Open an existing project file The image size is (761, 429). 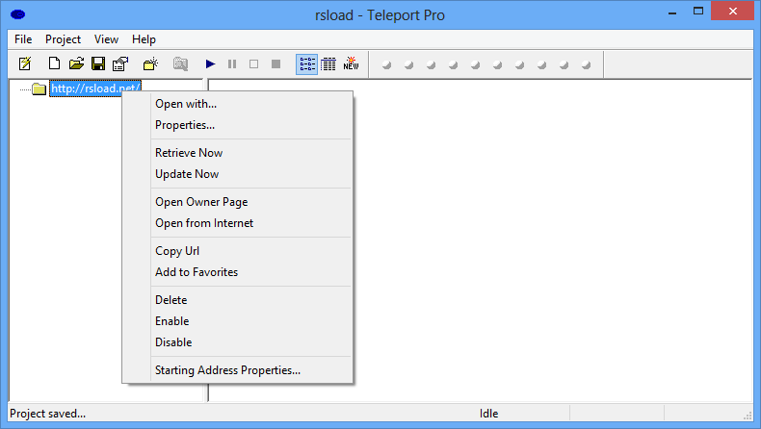(x=76, y=64)
